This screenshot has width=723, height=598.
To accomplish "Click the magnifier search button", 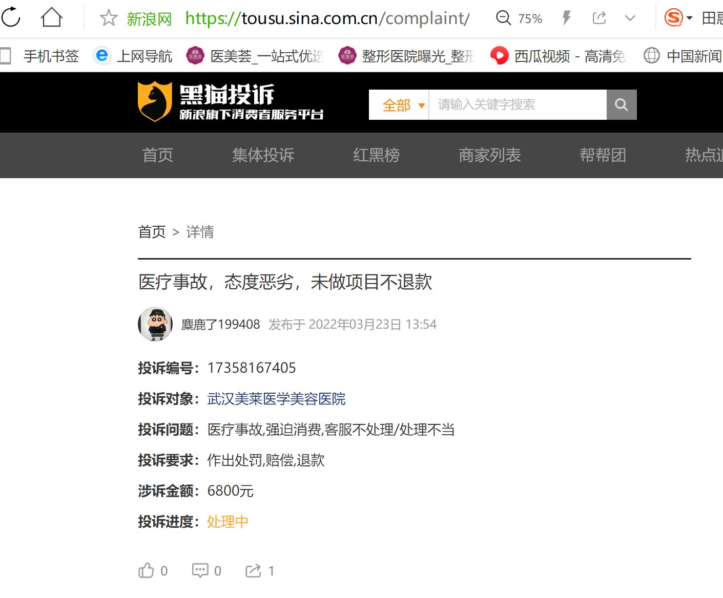I will tap(622, 105).
